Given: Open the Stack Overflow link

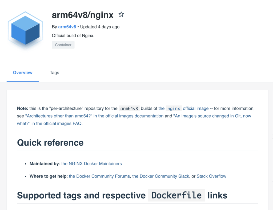Looking at the screenshot, I should pyautogui.click(x=211, y=176).
